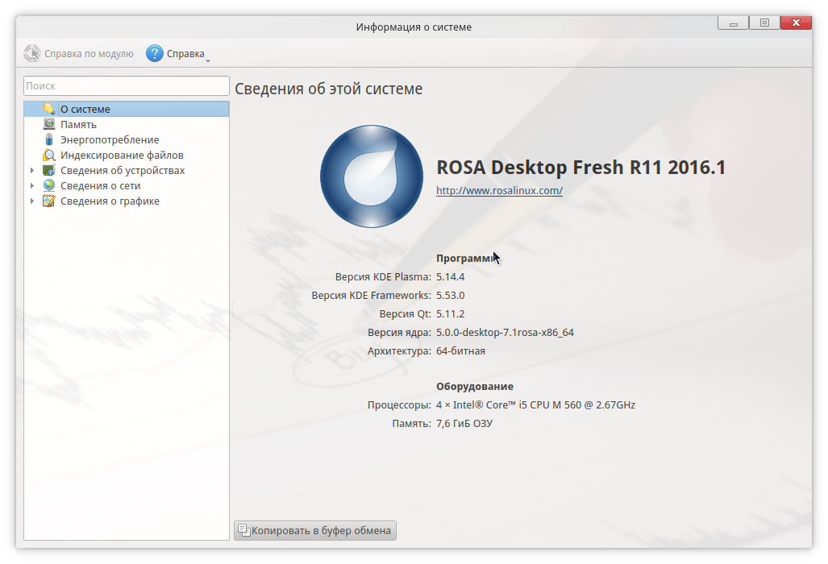Click the 'О системе' lightbulb icon
The width and height of the screenshot is (828, 564).
coord(49,109)
